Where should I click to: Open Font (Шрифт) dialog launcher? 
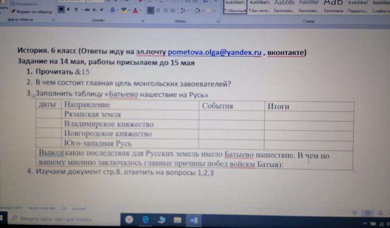coord(143,21)
